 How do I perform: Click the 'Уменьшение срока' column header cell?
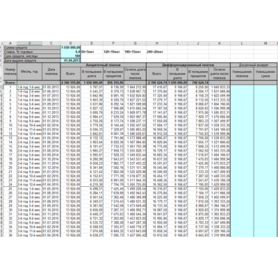pyautogui.click(x=265, y=74)
